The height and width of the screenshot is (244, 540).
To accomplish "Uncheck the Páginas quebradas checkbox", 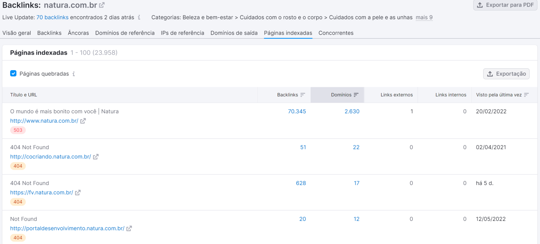I will (x=13, y=73).
